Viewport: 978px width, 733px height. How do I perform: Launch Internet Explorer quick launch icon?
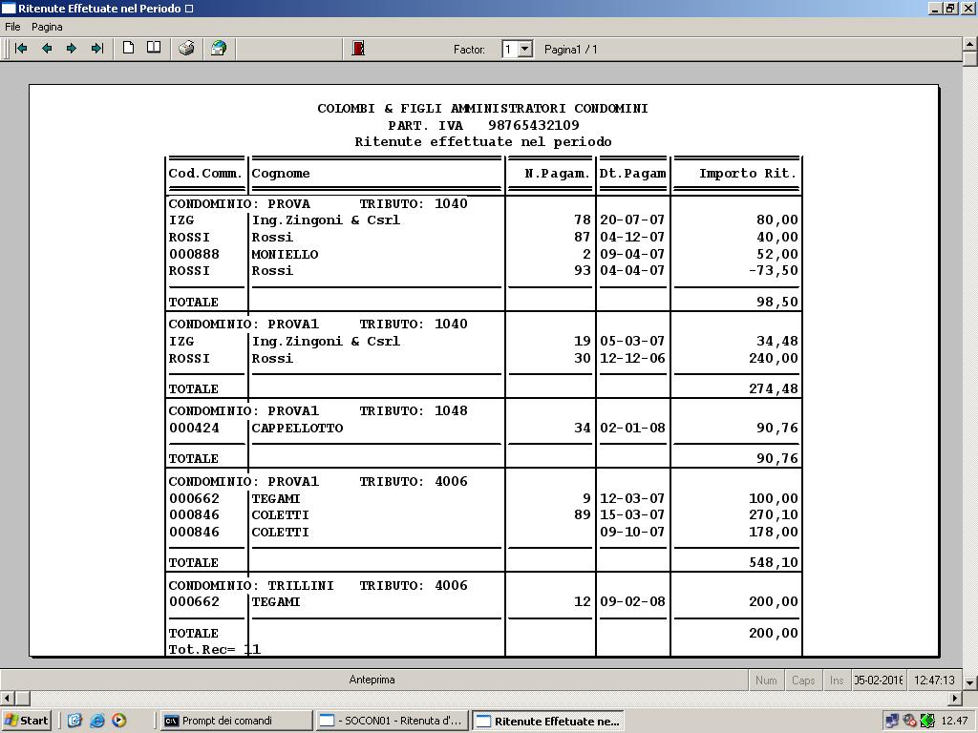point(96,721)
